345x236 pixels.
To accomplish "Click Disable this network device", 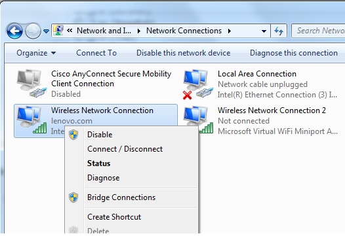I will tap(183, 53).
